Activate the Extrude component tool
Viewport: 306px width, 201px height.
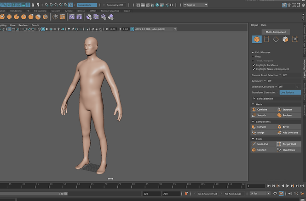pos(263,127)
